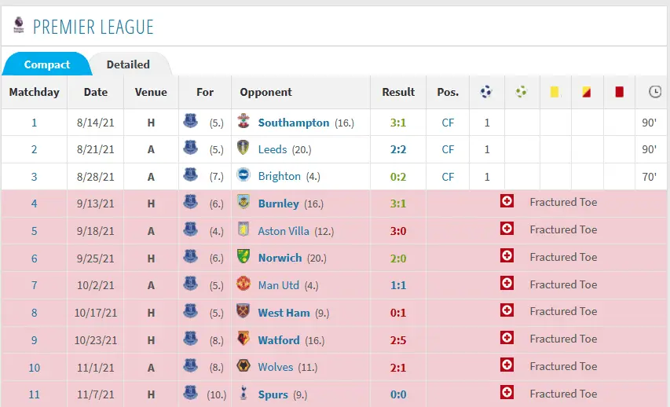
Task: Open the 3:1 result against Burnley
Action: (397, 203)
